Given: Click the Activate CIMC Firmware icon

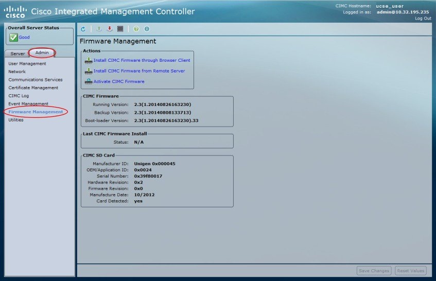Looking at the screenshot, I should click(x=89, y=81).
